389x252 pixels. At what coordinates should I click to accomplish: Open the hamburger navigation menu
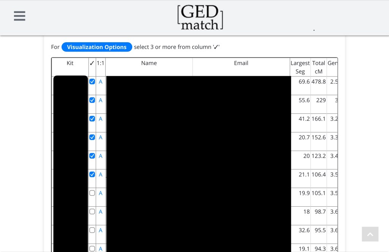coord(19,16)
